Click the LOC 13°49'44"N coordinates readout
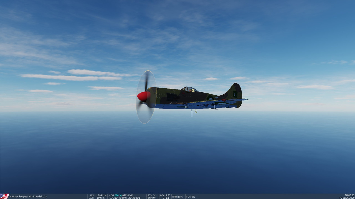355x199 pixels. 125,198
